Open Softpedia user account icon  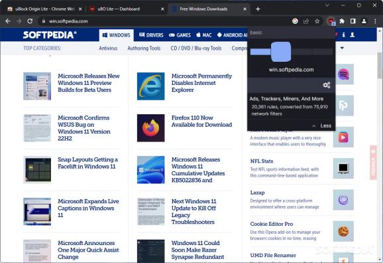[x=353, y=35]
